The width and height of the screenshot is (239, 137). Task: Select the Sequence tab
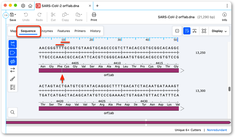coord(28,31)
